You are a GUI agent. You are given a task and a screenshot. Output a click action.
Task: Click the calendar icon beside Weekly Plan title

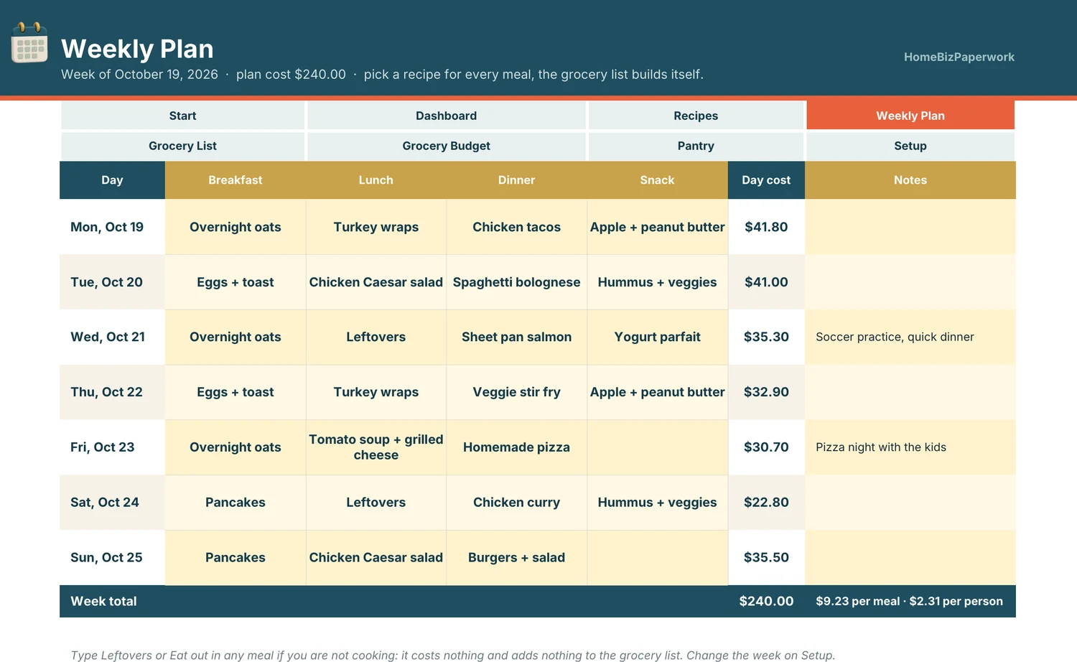pos(29,42)
